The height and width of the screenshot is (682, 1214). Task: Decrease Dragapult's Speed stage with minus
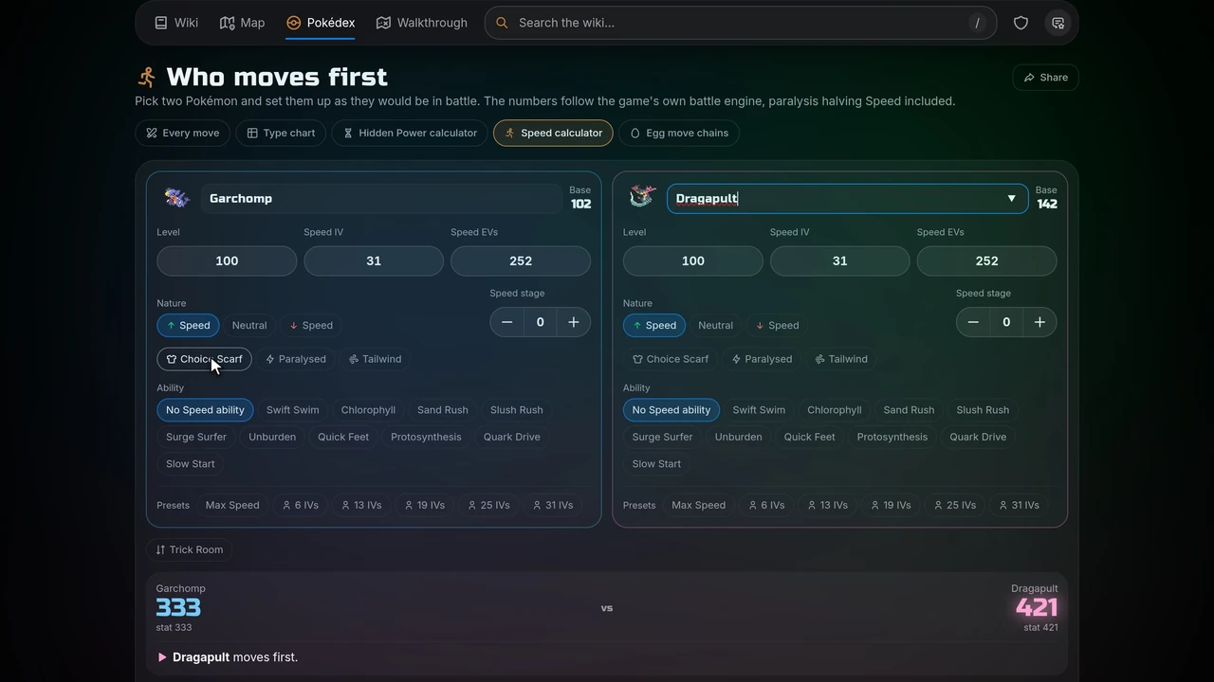click(973, 322)
